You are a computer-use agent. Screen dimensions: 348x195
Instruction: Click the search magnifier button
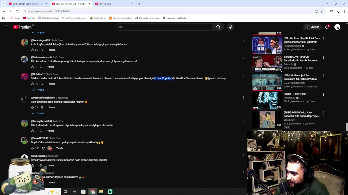[x=218, y=27]
